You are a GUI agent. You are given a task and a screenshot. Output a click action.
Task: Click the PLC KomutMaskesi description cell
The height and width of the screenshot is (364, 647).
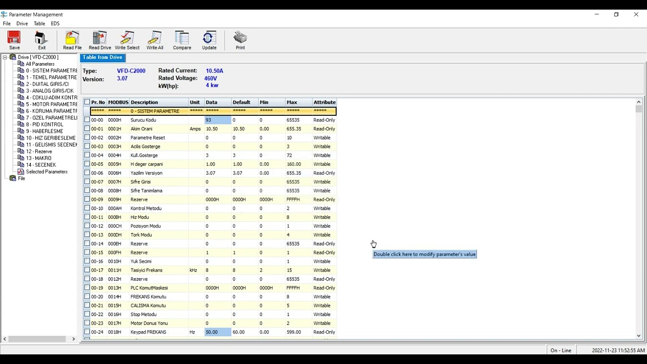pos(159,288)
